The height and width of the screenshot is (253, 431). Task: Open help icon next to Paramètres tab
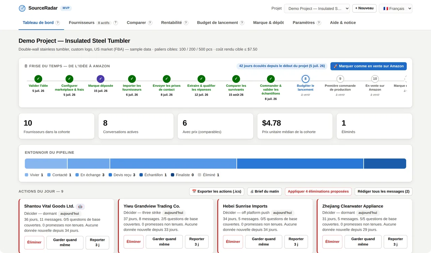click(x=319, y=23)
